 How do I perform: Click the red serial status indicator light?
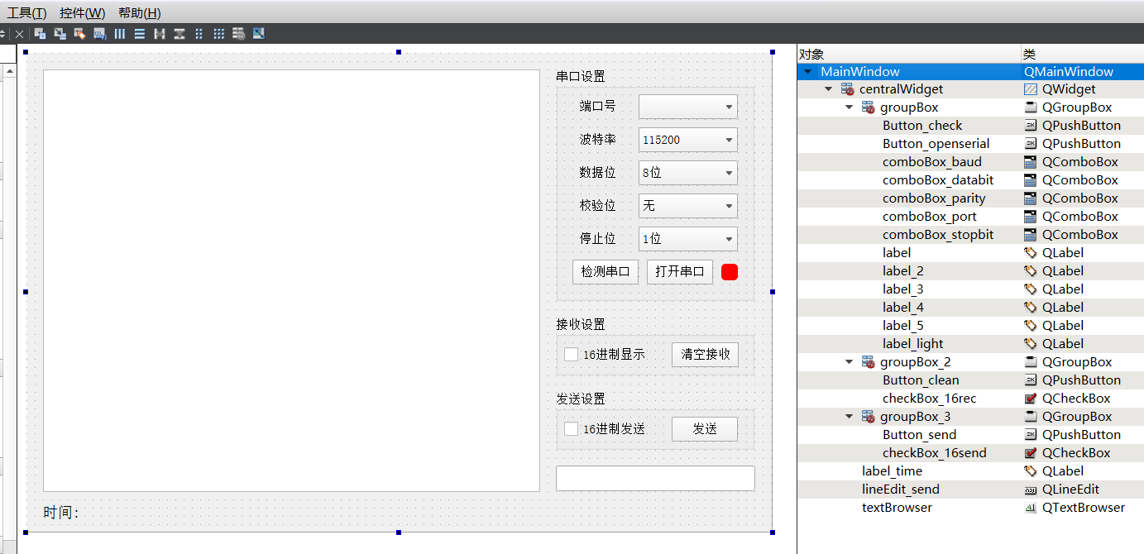click(x=730, y=272)
